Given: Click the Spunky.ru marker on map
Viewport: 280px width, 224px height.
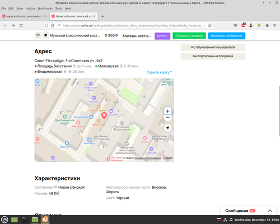Looking at the screenshot, I should pos(90,139).
